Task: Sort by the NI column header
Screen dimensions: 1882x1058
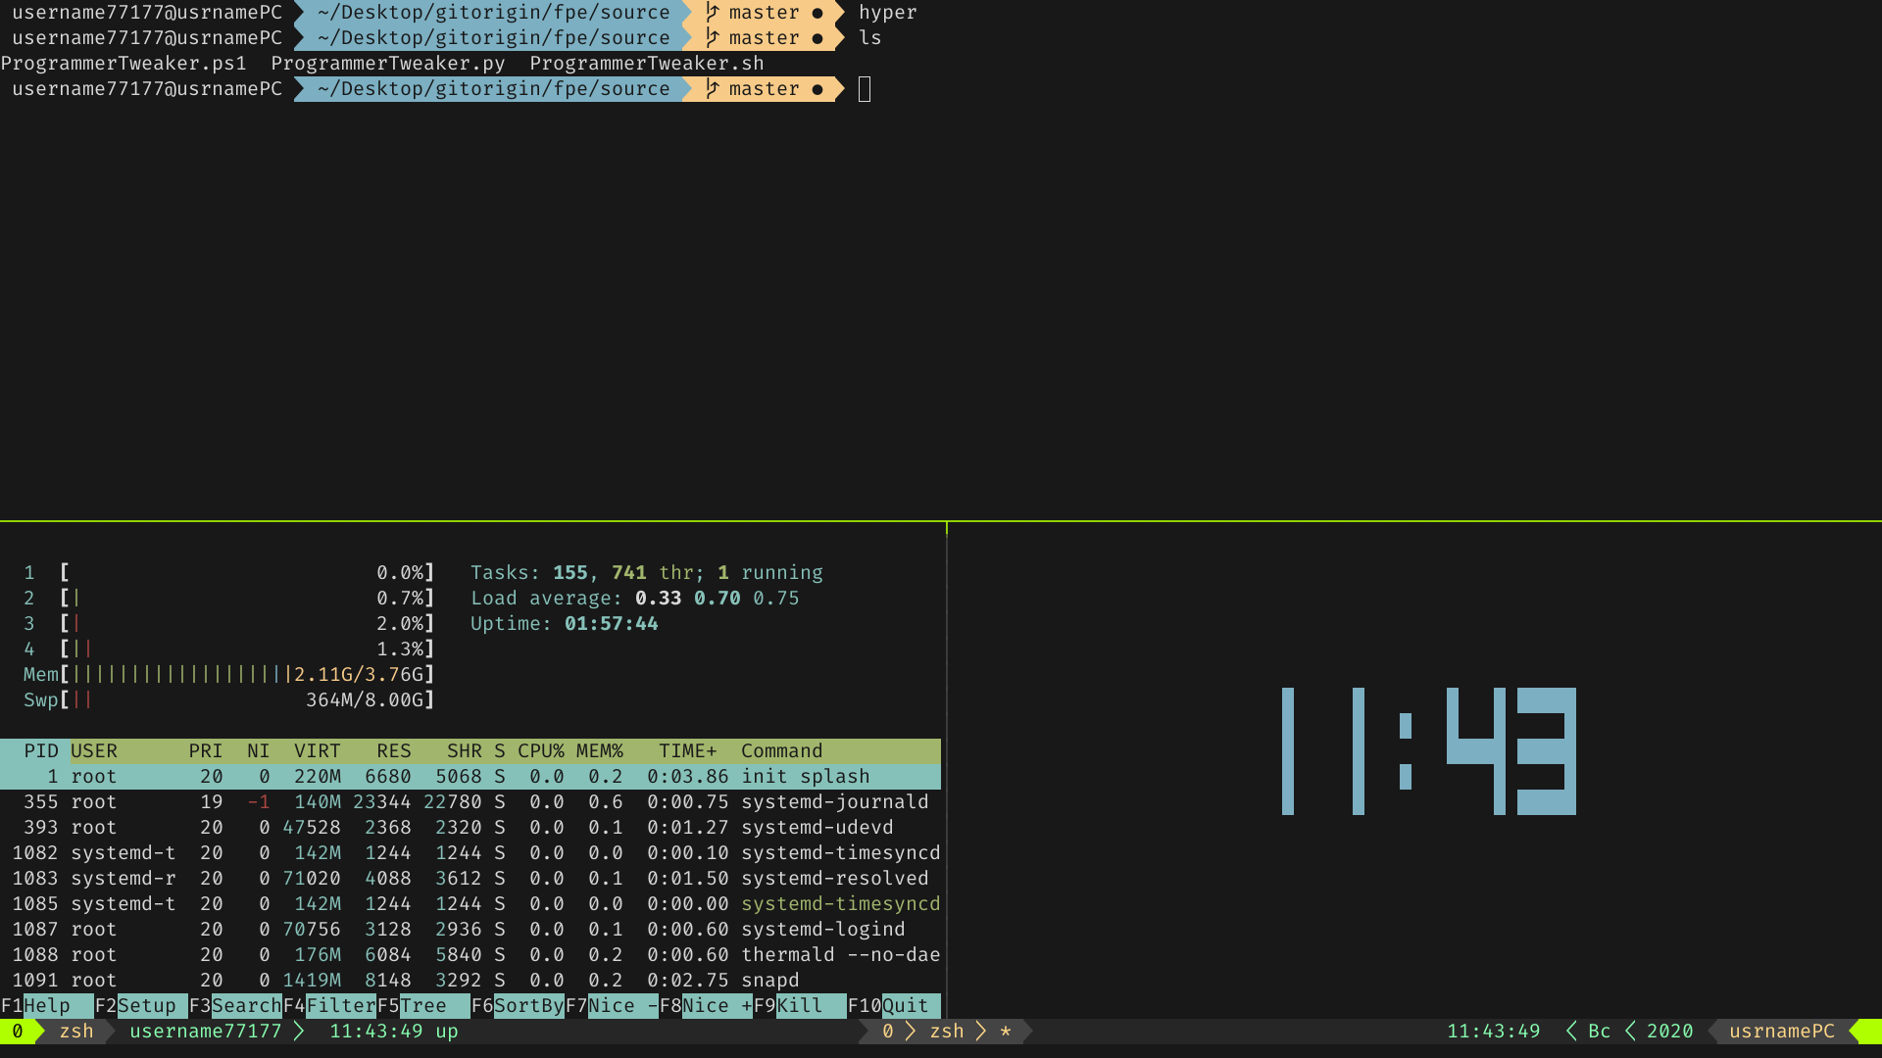Action: point(259,751)
